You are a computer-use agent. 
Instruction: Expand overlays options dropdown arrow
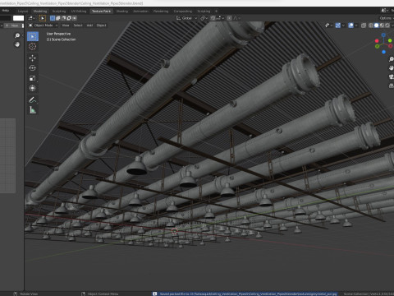tap(356, 25)
